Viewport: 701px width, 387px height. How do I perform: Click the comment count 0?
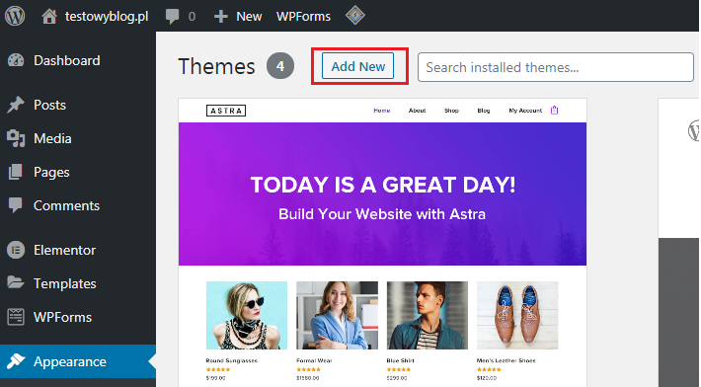tap(192, 17)
